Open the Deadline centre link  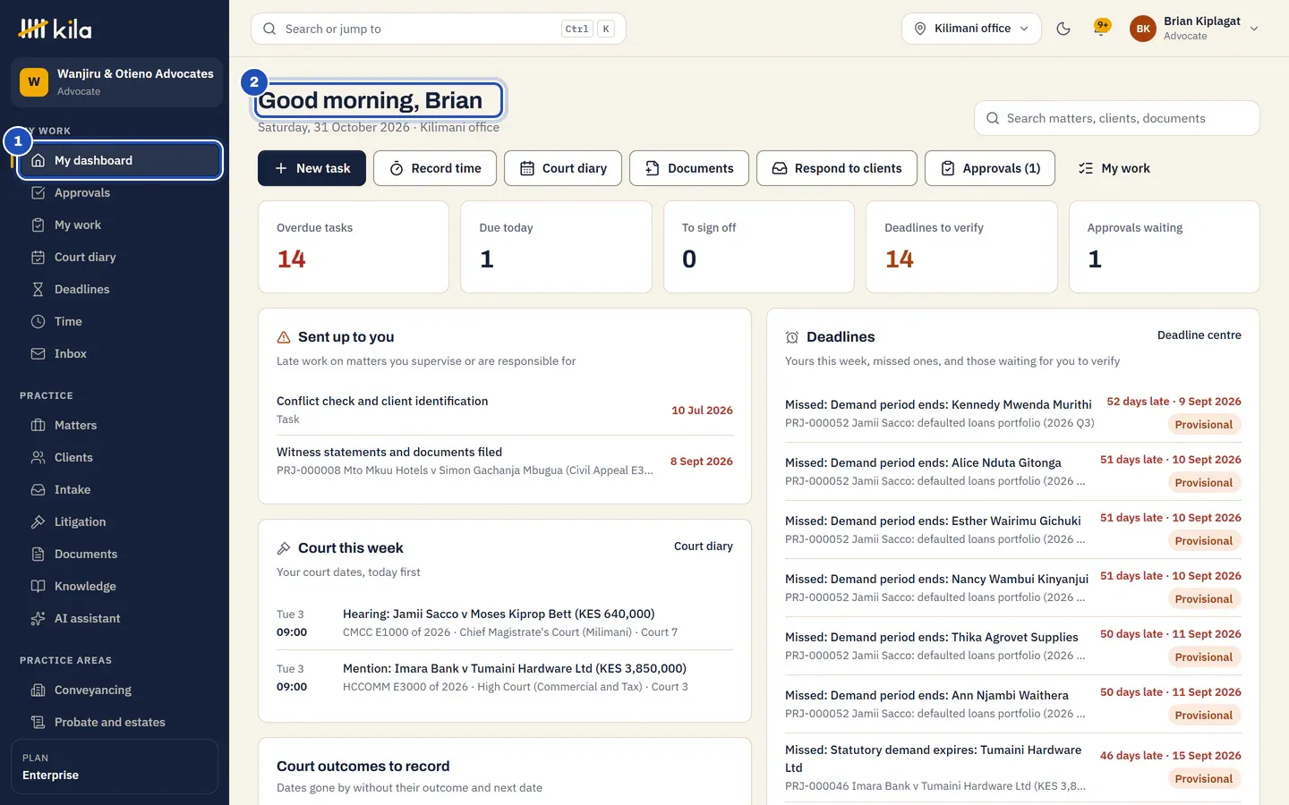coord(1199,335)
